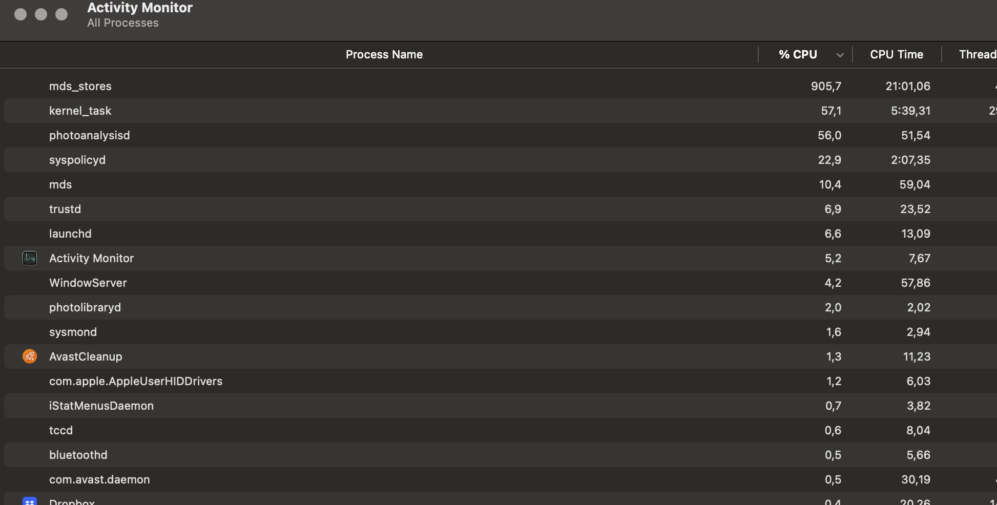Screen dimensions: 997x505
Task: Sort by the Process Name column header
Action: [384, 55]
